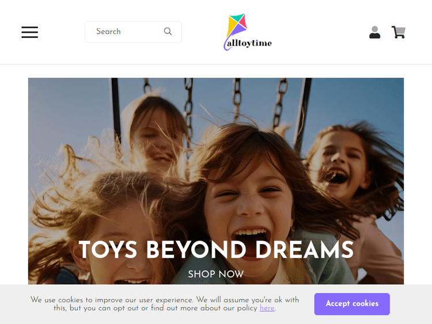Accept cookies with the purple button
This screenshot has height=324, width=432.
pos(352,304)
